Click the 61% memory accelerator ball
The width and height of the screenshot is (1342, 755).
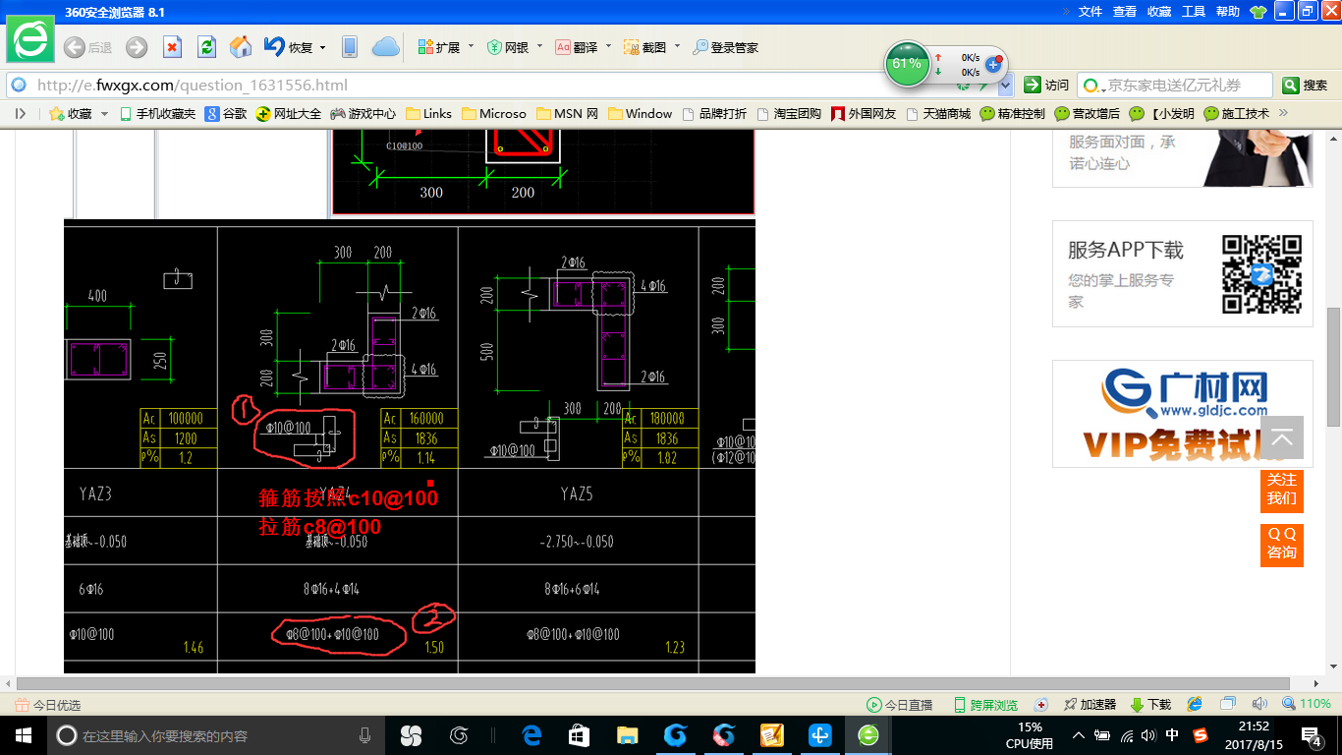click(906, 63)
